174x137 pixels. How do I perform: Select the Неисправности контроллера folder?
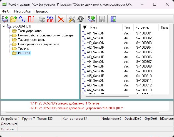click(x=38, y=44)
